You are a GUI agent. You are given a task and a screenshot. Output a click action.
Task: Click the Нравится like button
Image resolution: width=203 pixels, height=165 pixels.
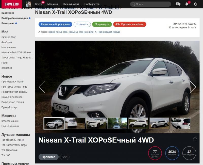tap(48, 157)
